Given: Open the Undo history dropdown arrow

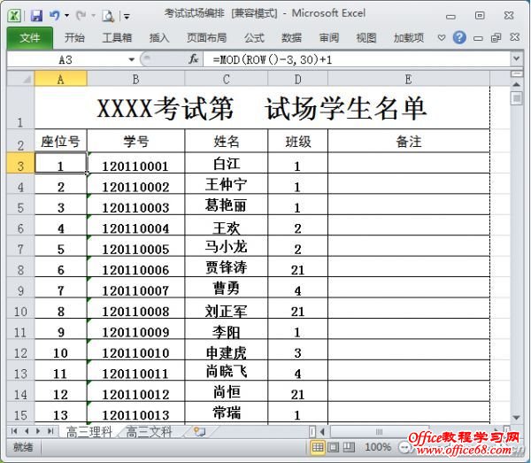Looking at the screenshot, I should pyautogui.click(x=66, y=16).
